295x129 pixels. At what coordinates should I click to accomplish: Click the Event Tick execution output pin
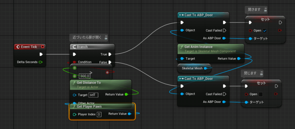click(41, 54)
